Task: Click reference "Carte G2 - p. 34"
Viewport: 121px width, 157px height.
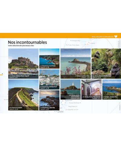Action: coord(75,98)
